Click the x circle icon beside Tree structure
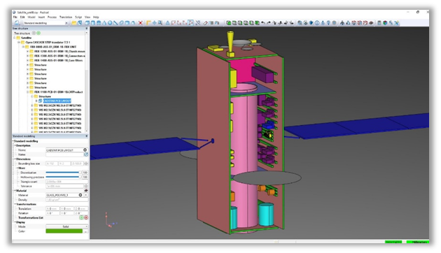This screenshot has height=253, width=441. tap(34, 33)
